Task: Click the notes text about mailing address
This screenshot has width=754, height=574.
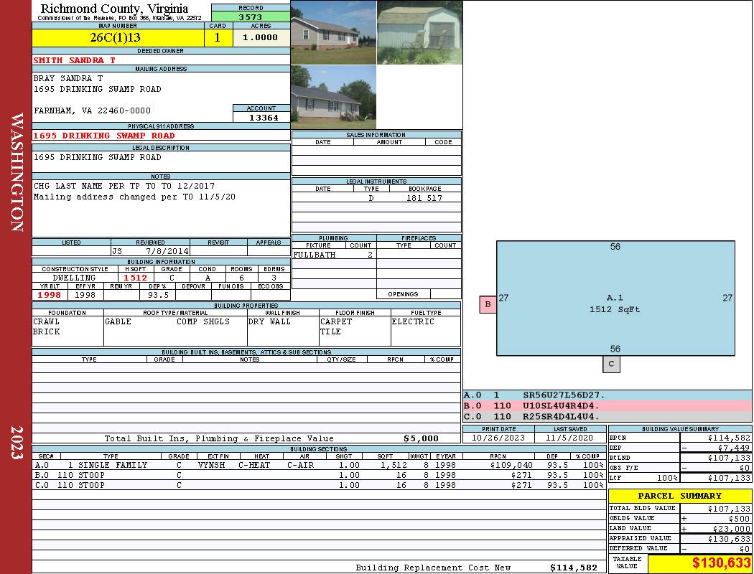Action: point(134,197)
